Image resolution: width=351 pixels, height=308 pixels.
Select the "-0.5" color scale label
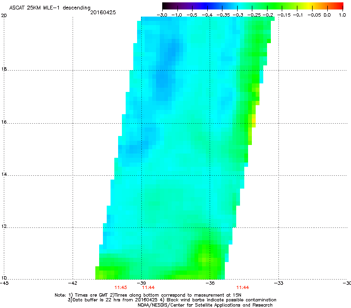[192, 15]
